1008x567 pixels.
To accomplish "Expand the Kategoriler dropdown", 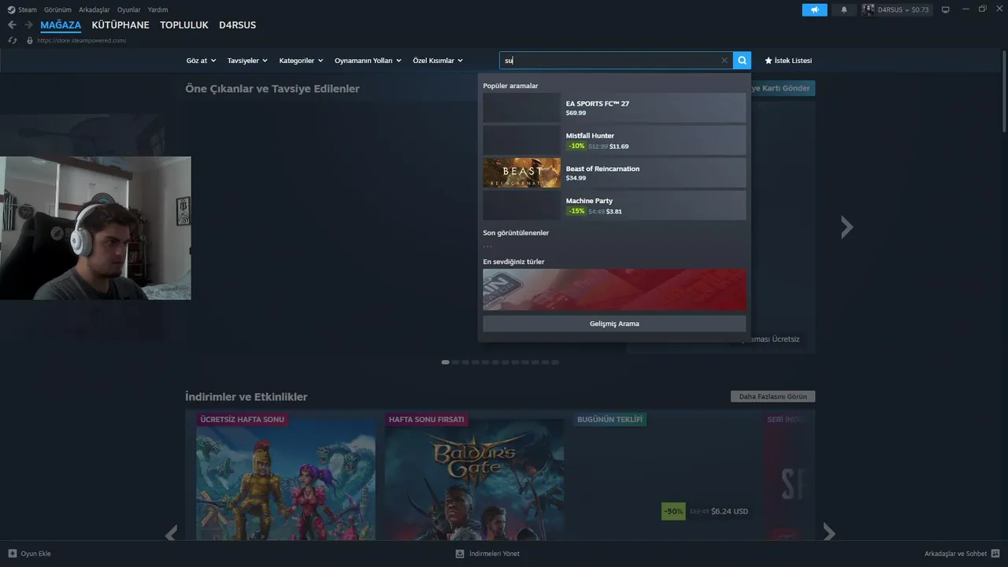I will pyautogui.click(x=301, y=61).
